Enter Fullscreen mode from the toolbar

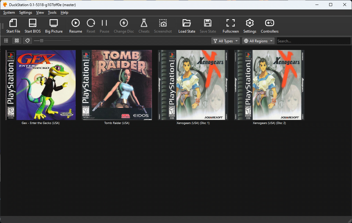[x=231, y=26]
